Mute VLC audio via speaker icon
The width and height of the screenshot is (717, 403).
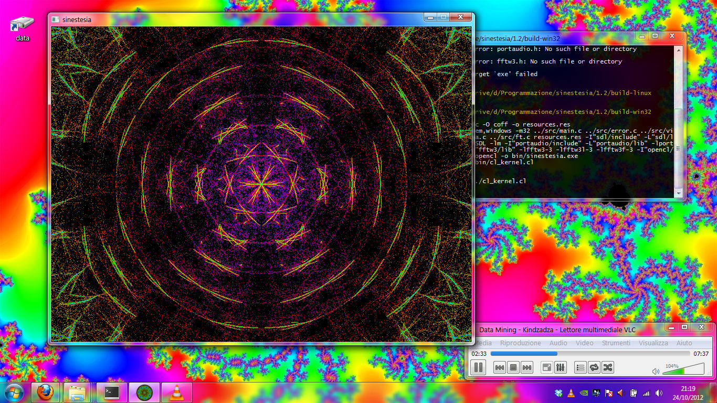click(x=656, y=371)
